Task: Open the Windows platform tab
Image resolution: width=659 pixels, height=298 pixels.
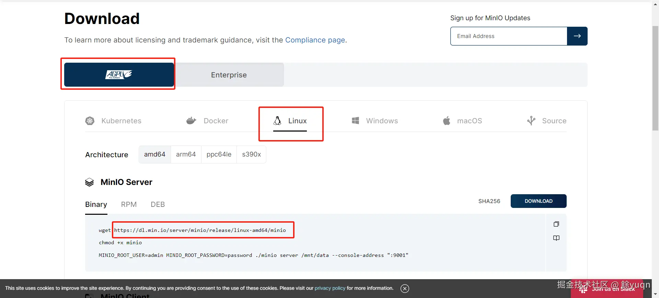Action: [x=375, y=121]
